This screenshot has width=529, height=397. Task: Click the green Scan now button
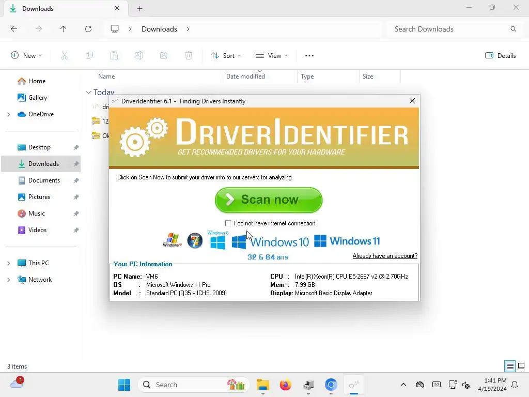coord(269,200)
